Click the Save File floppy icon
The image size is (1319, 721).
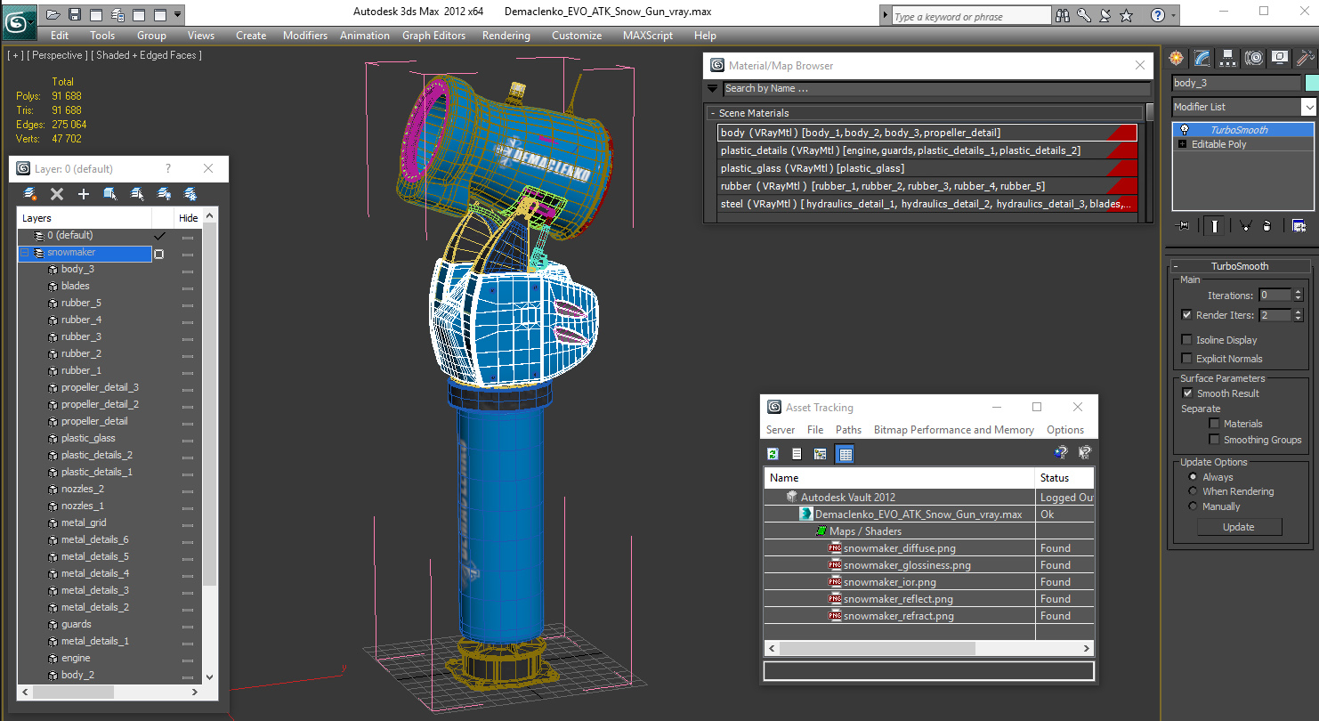(75, 14)
